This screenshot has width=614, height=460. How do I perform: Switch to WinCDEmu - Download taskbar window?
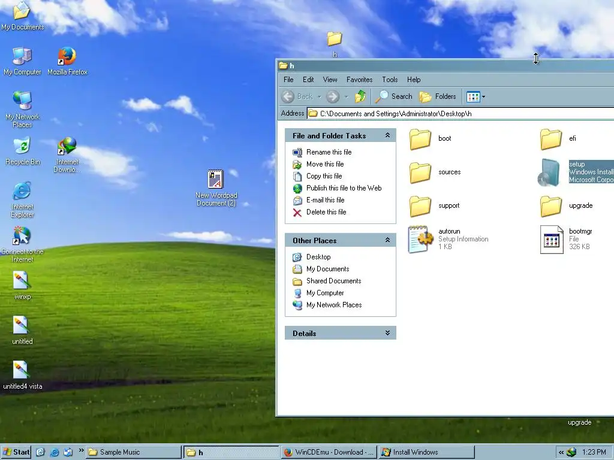tap(329, 452)
